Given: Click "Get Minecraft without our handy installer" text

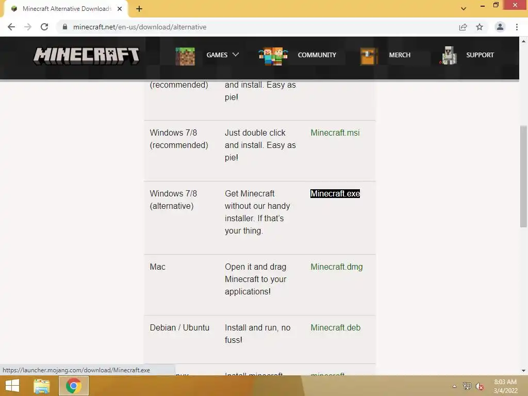Looking at the screenshot, I should (x=257, y=212).
